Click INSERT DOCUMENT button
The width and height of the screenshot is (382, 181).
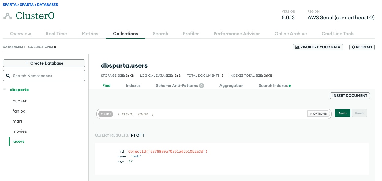pos(350,96)
